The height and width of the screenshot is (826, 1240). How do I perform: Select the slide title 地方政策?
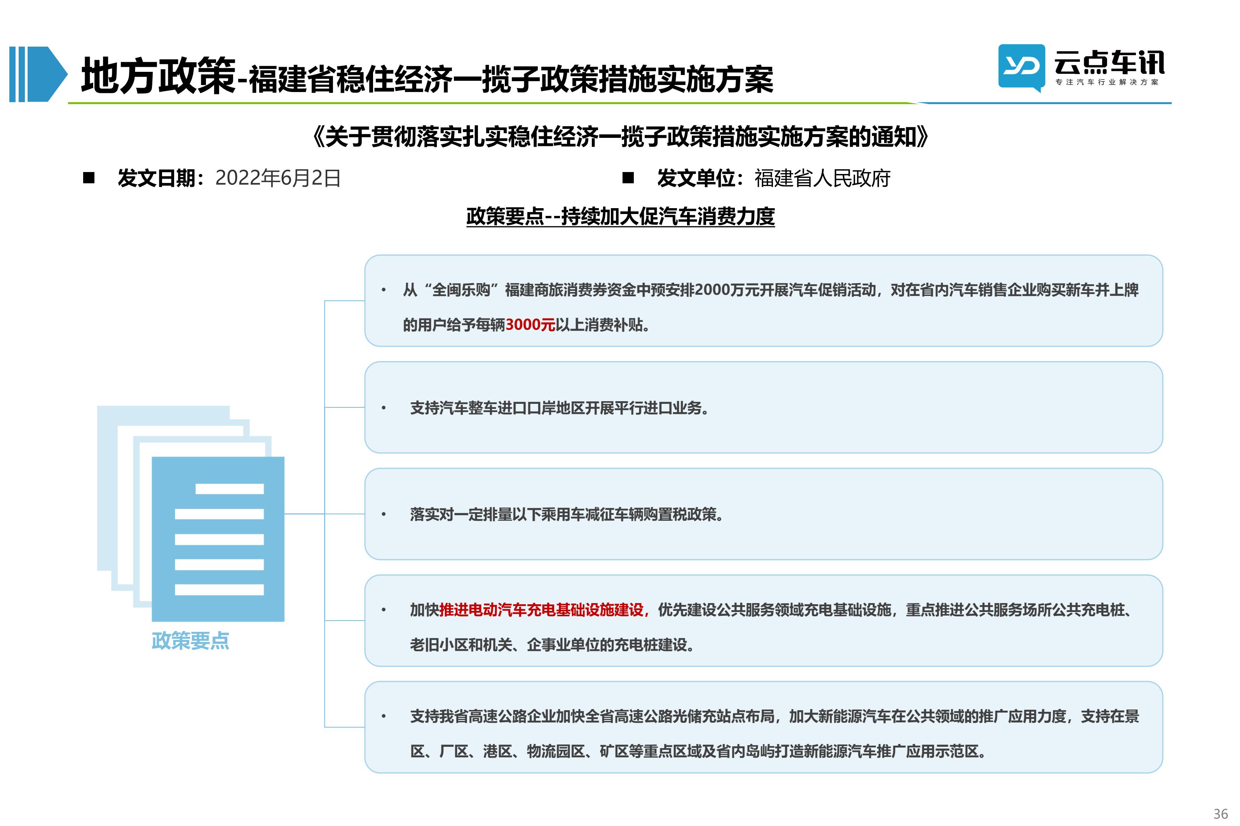click(x=158, y=76)
